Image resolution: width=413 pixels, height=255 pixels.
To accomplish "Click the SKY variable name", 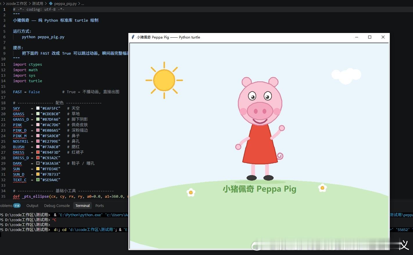I will 17,108.
